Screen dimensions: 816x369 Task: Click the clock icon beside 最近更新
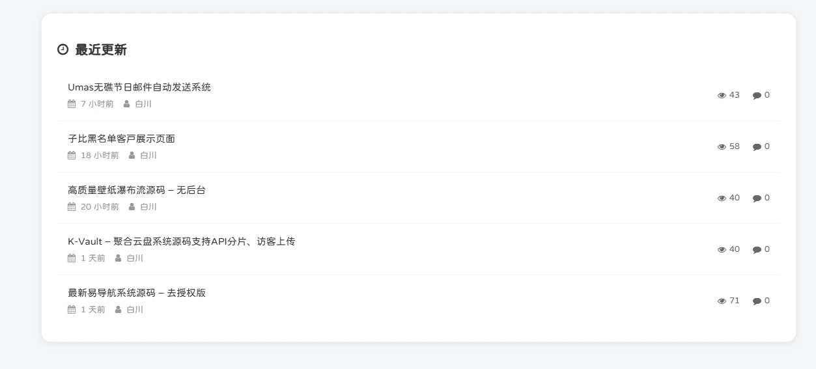tap(63, 49)
